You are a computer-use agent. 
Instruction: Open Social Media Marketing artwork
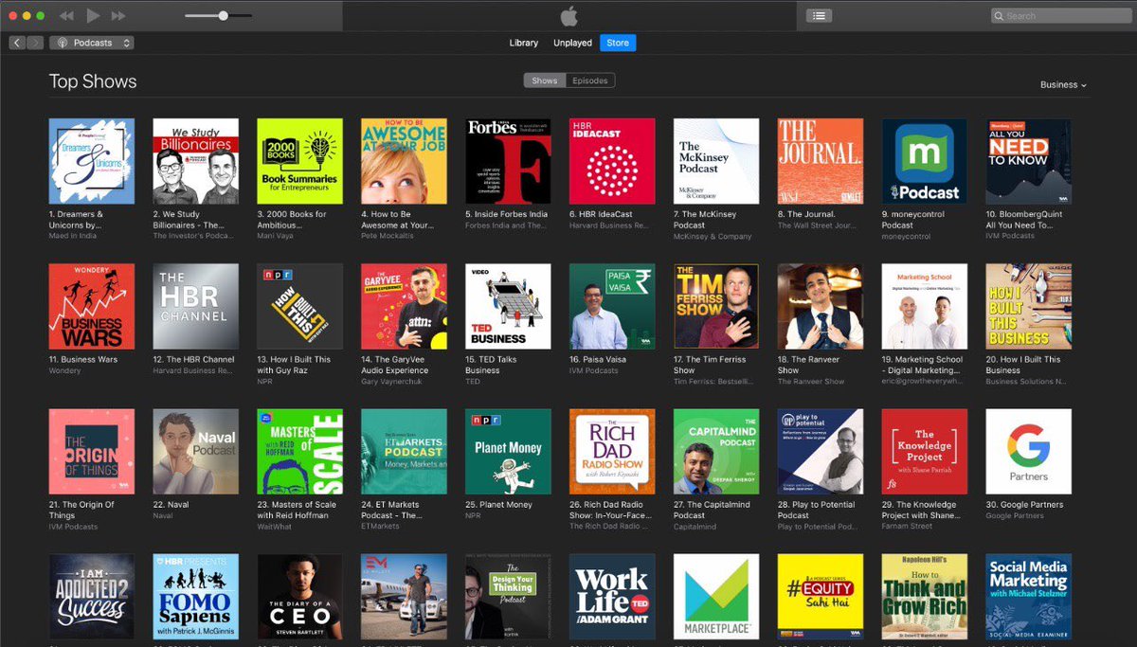tap(1029, 597)
